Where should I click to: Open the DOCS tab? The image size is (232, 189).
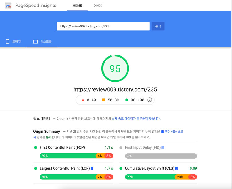click(x=98, y=6)
